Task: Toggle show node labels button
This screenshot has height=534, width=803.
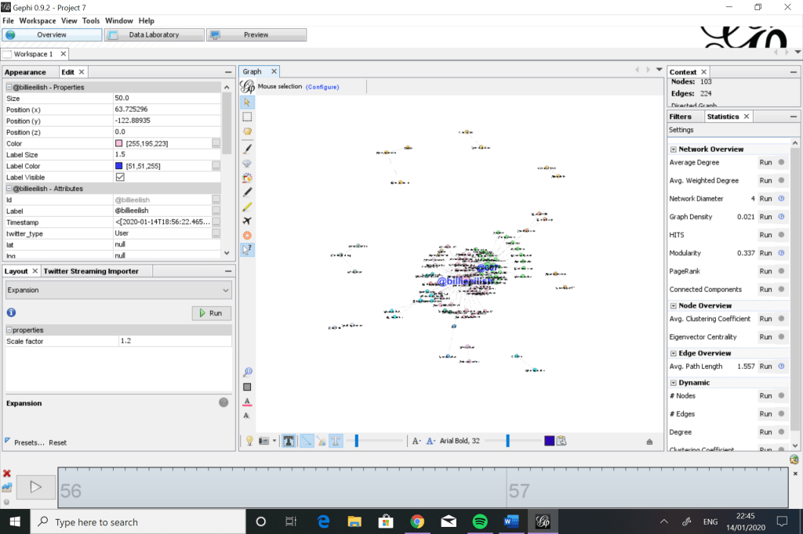Action: (336, 441)
